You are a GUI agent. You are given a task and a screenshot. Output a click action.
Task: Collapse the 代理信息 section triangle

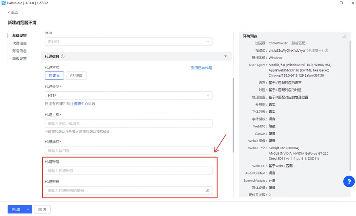[x=225, y=56]
